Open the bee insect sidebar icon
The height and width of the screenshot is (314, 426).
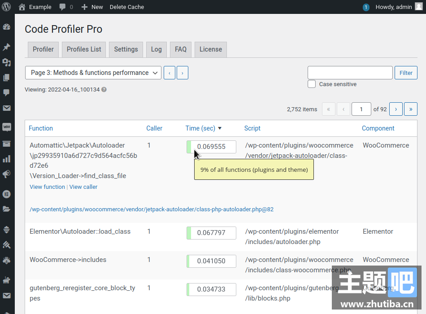[x=7, y=261]
